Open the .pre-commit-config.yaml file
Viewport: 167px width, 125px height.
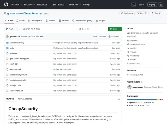pyautogui.click(x=20, y=59)
